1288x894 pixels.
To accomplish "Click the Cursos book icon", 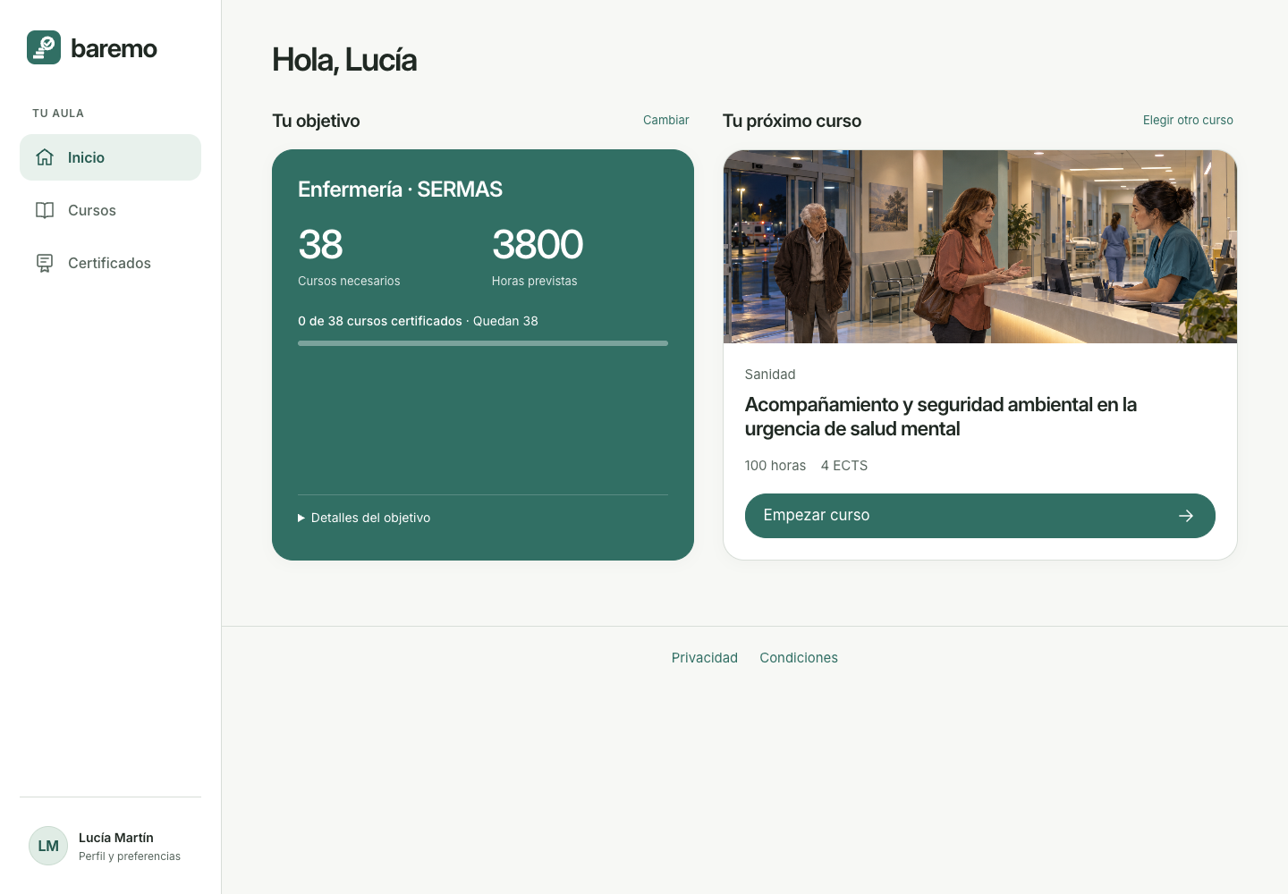I will click(x=45, y=210).
